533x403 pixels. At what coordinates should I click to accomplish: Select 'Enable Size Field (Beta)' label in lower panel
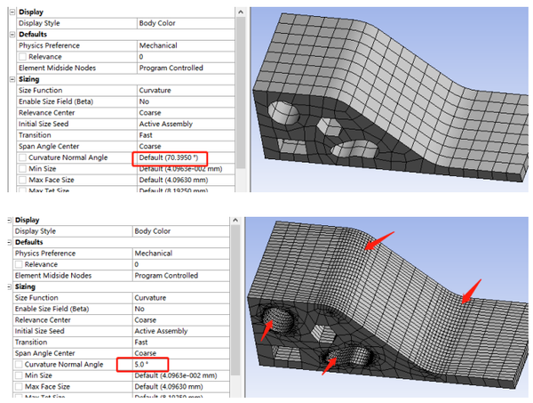click(x=52, y=309)
